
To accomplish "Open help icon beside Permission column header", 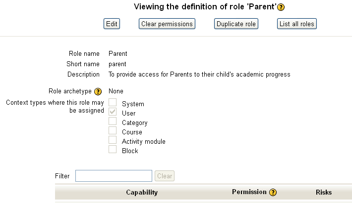I will (273, 193).
